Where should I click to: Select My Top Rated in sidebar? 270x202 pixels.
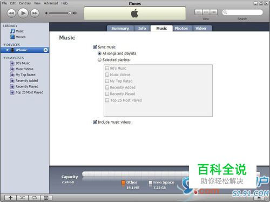pyautogui.click(x=25, y=75)
